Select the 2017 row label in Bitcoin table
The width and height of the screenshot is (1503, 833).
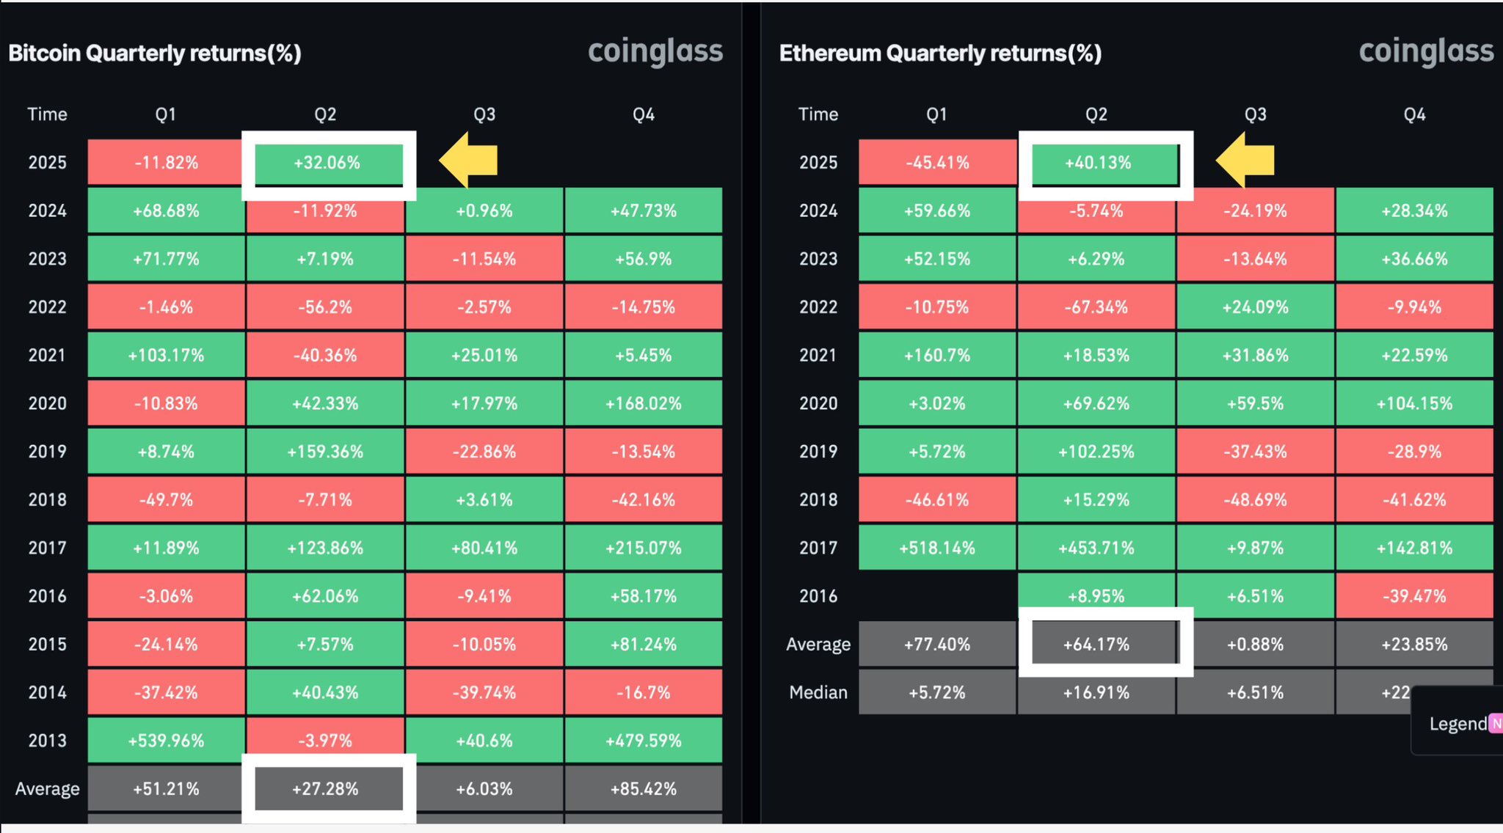[x=47, y=548]
